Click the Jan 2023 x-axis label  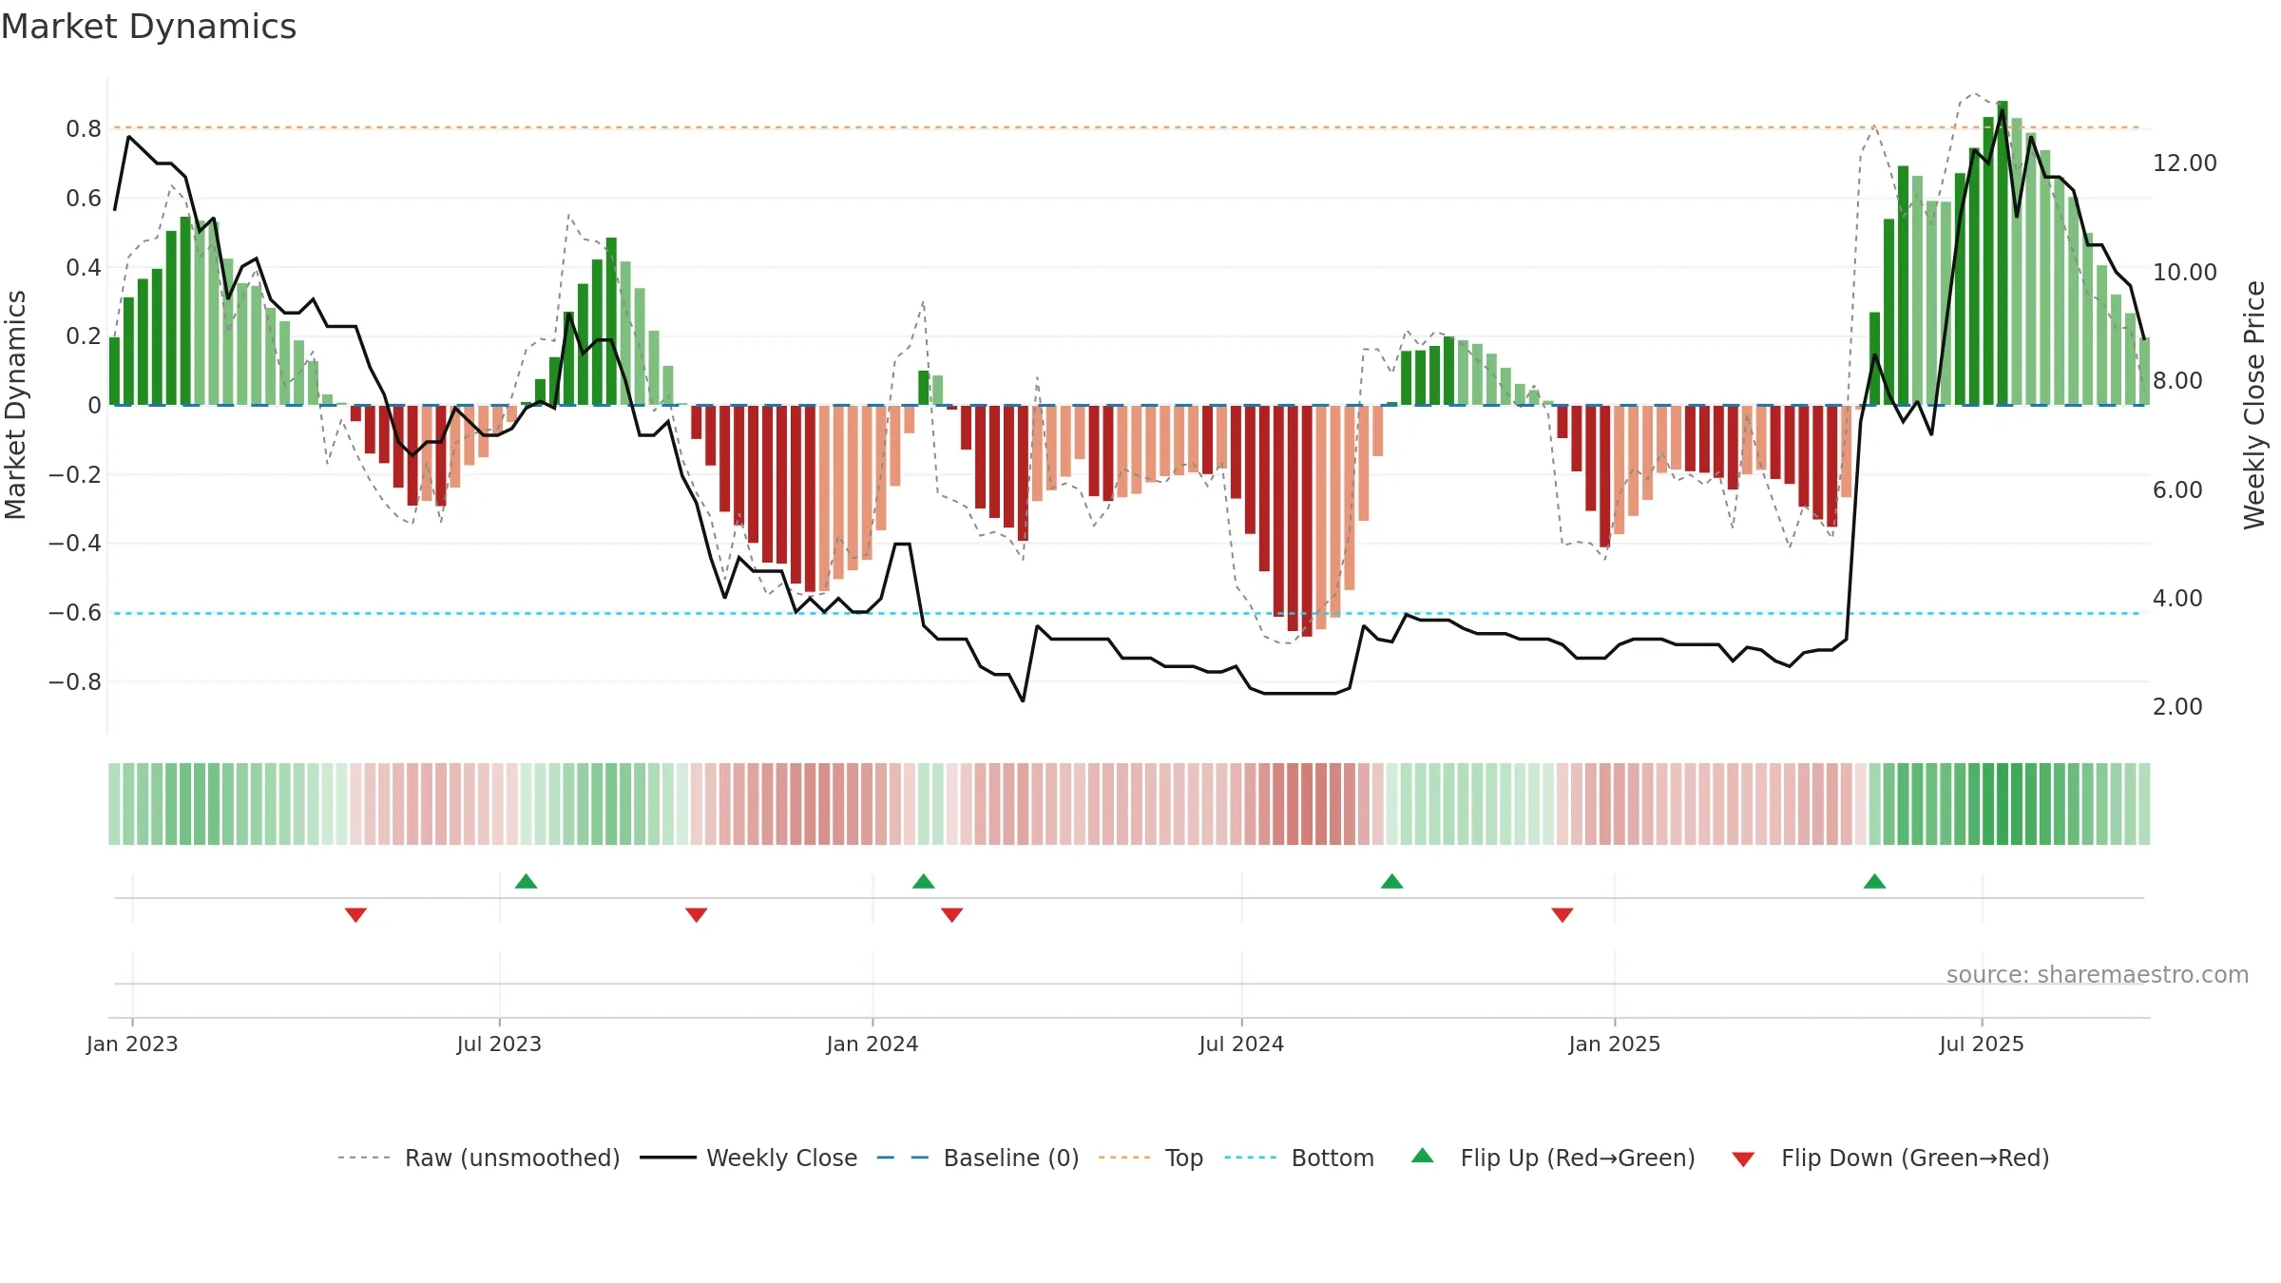click(x=132, y=1044)
